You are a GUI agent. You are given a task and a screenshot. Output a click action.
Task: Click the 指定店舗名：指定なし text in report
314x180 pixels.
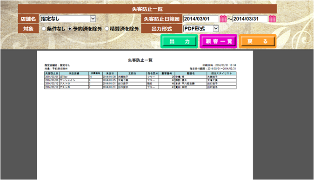pyautogui.click(x=57, y=65)
